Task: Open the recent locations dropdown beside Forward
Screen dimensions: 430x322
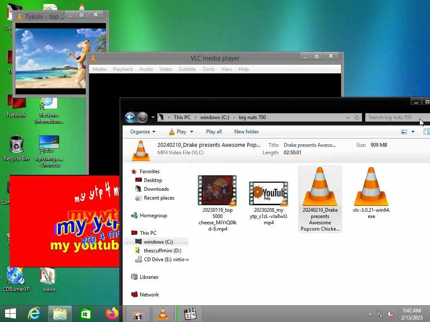Action: point(153,117)
